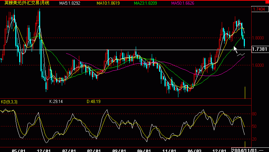Click the 02/01 date axis label
The width and height of the screenshot is (269, 152).
point(94,151)
